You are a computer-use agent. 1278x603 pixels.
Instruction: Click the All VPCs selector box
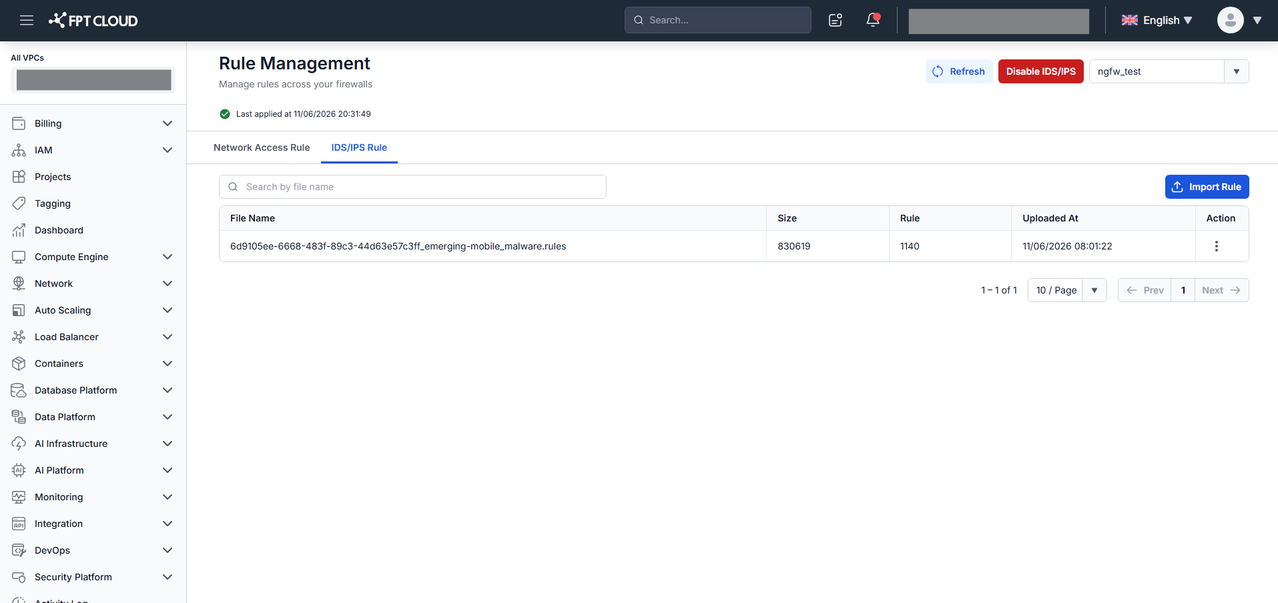click(x=93, y=80)
